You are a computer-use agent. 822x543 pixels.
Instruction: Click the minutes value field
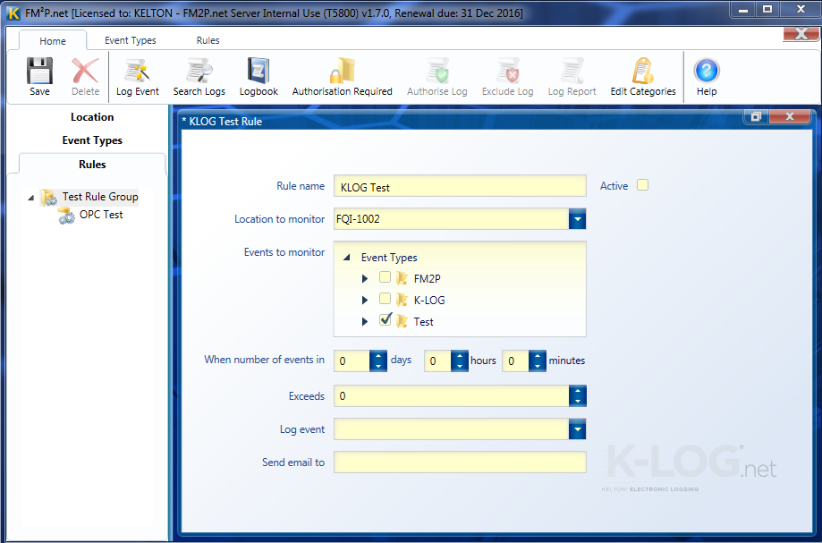tap(515, 361)
